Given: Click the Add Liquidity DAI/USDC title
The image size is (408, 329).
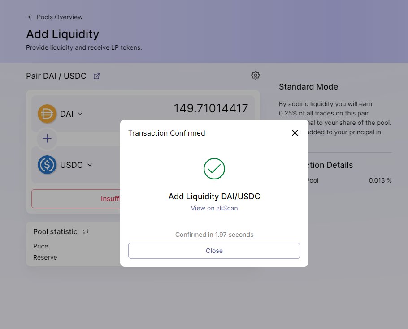Looking at the screenshot, I should (x=214, y=197).
